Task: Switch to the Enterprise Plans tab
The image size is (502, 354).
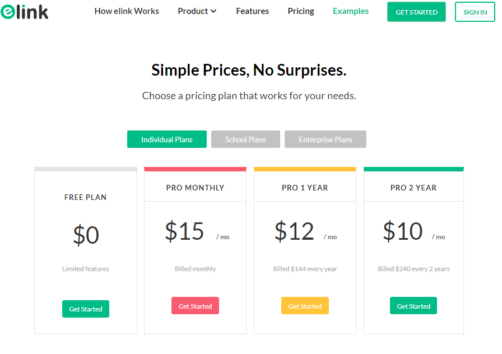Action: click(x=326, y=139)
